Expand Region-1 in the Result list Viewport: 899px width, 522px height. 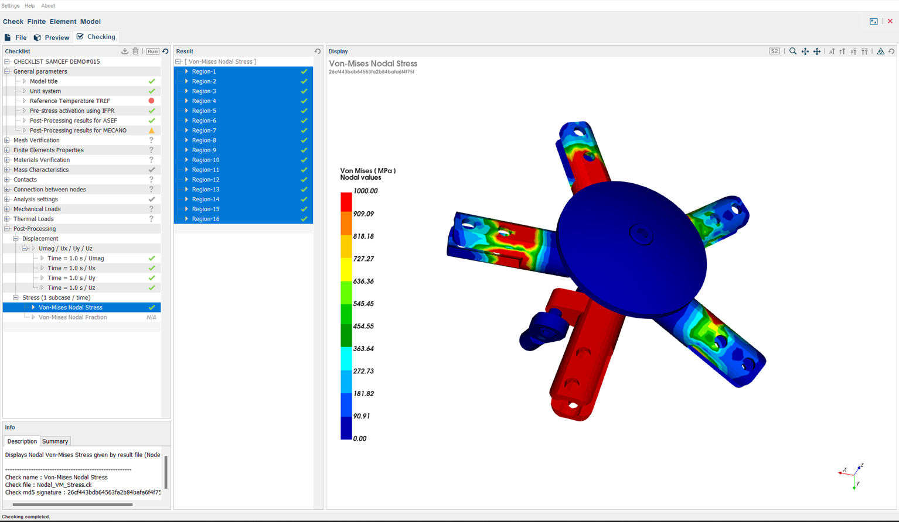coord(187,71)
